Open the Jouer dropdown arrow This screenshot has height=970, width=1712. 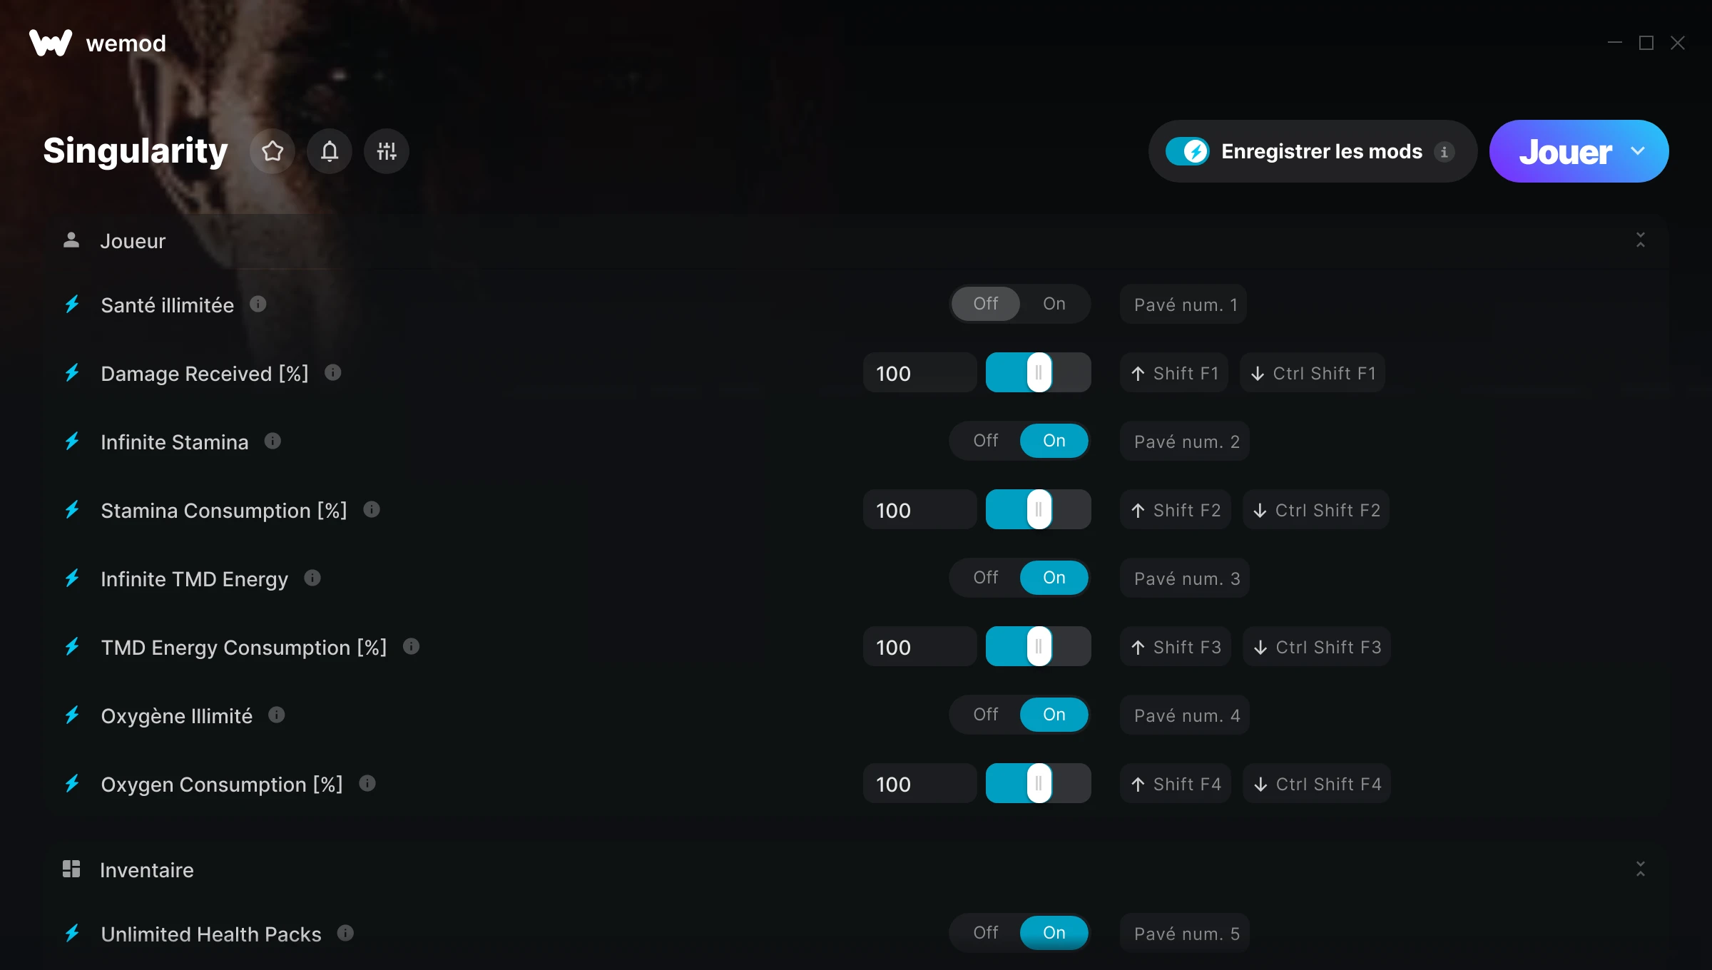pyautogui.click(x=1638, y=151)
